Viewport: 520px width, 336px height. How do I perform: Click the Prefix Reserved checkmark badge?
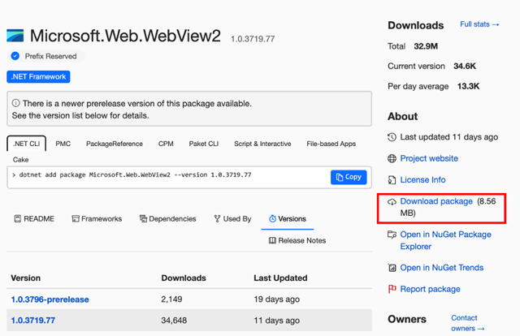point(15,56)
